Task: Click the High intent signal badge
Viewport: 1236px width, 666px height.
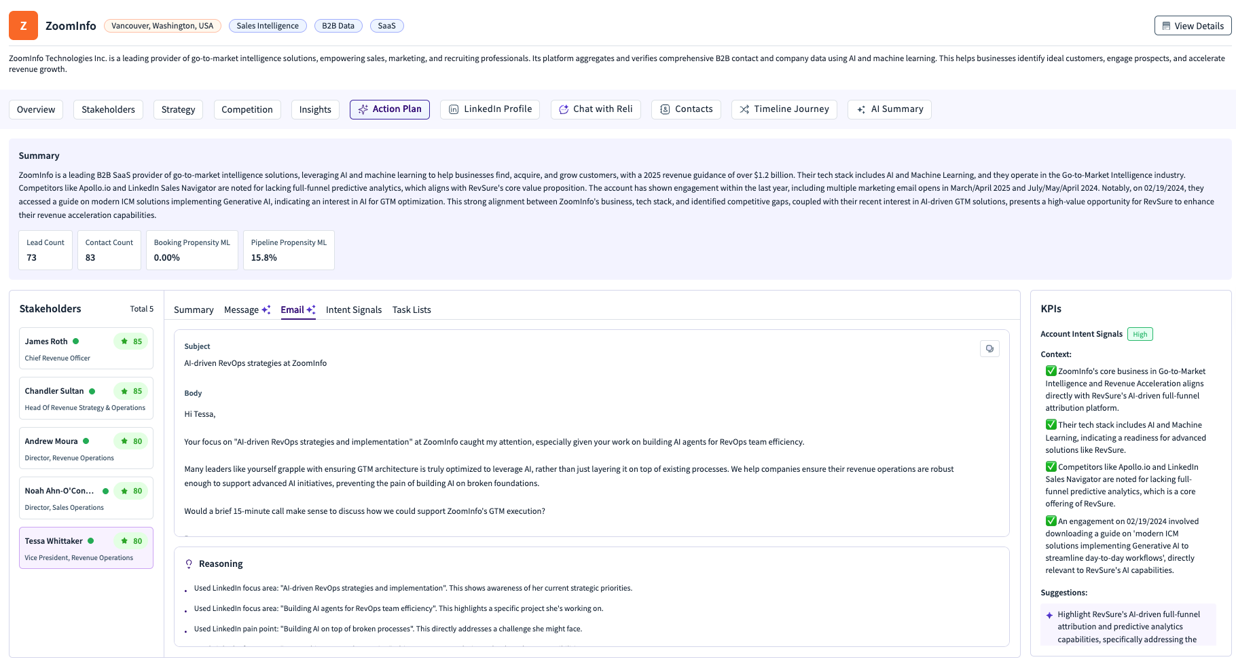Action: (x=1140, y=334)
